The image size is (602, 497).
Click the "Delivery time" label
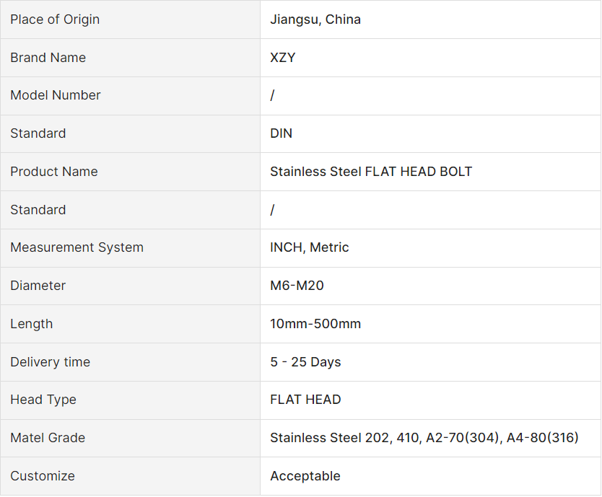51,362
